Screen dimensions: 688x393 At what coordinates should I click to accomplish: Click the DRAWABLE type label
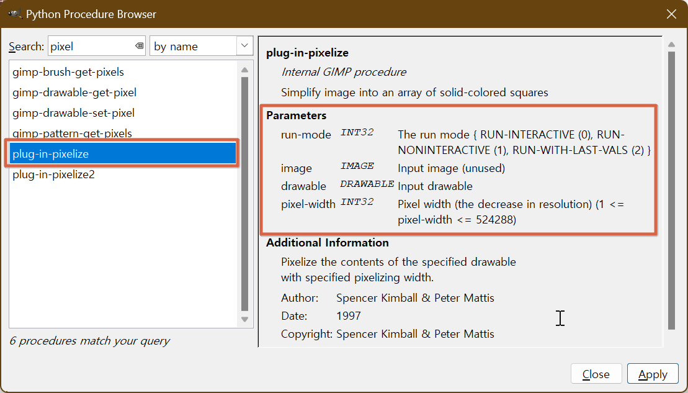point(367,184)
